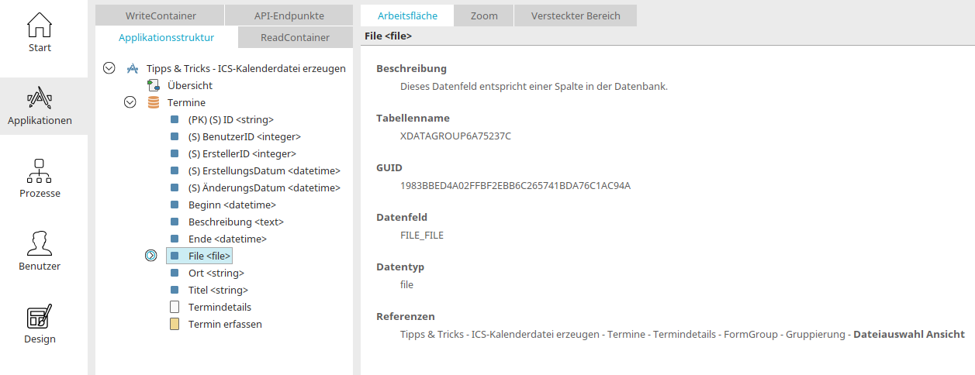The image size is (975, 375).
Task: Click the Übersicht page icon
Action: (154, 85)
